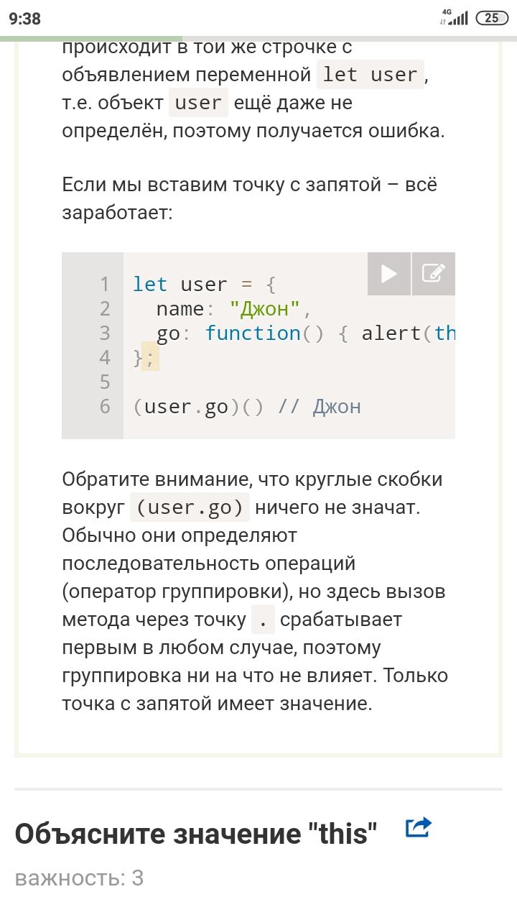517x920 pixels.
Task: Click line number 6 in code gutter
Action: (105, 406)
